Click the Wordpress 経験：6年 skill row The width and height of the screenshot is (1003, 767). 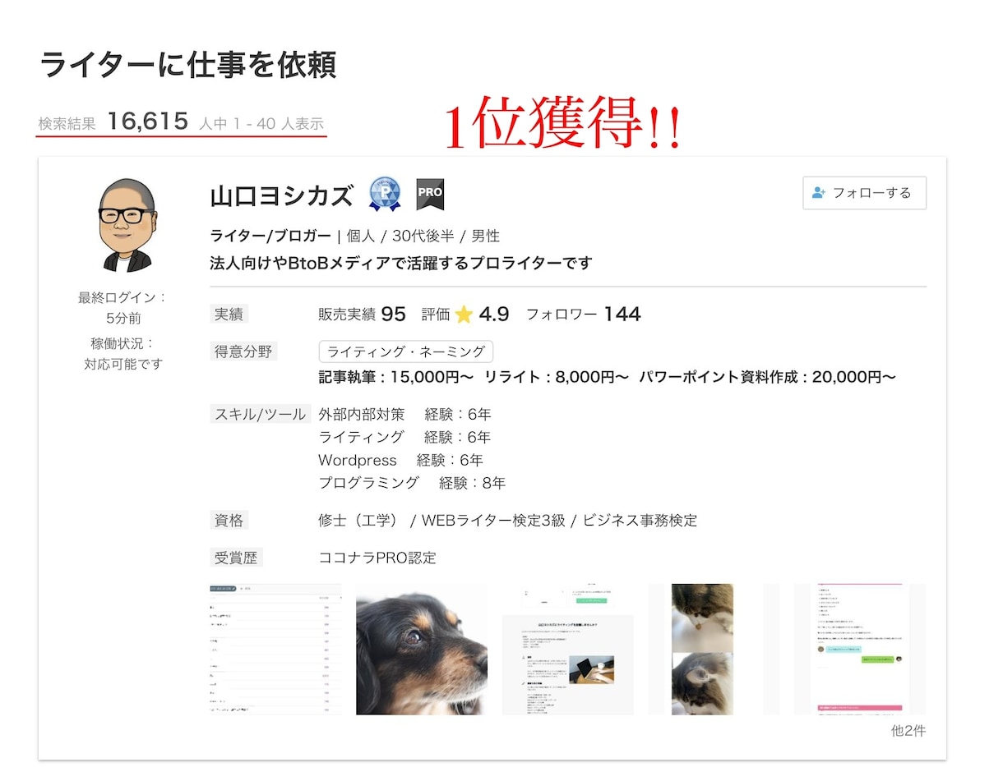point(400,460)
